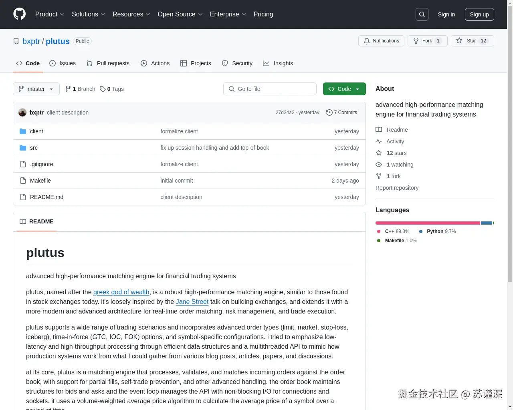Follow the greek god of wealth link
The width and height of the screenshot is (513, 410).
click(121, 292)
